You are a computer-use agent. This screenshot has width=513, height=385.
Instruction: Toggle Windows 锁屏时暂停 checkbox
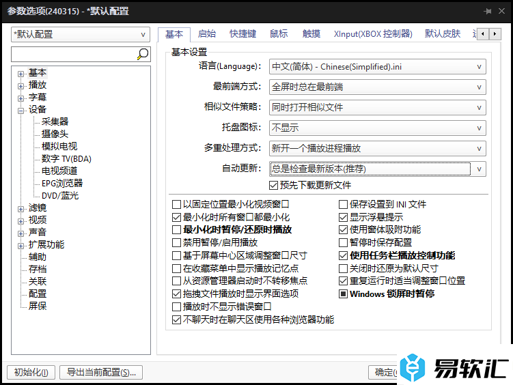tap(343, 294)
